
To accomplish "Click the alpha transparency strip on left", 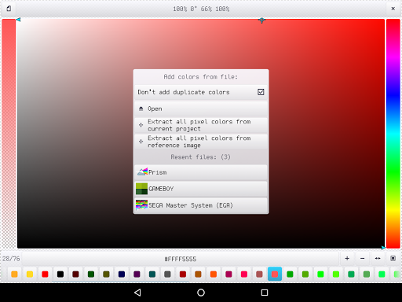I will 9,134.
